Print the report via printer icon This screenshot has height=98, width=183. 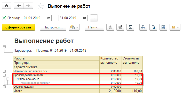pos(143,27)
